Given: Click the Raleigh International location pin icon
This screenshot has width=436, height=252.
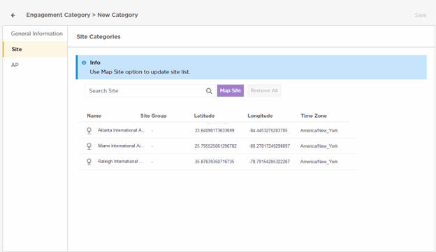Looking at the screenshot, I should (x=89, y=162).
